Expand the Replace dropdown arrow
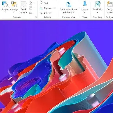Image resolution: width=113 pixels, height=113 pixels. (x=55, y=8)
